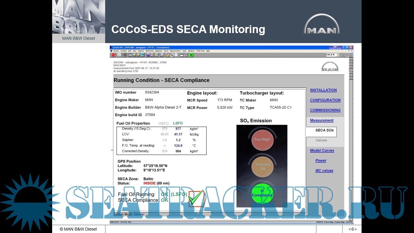The image size is (414, 233).
Task: Click the crossed tools toolbar icon
Action: click(172, 55)
